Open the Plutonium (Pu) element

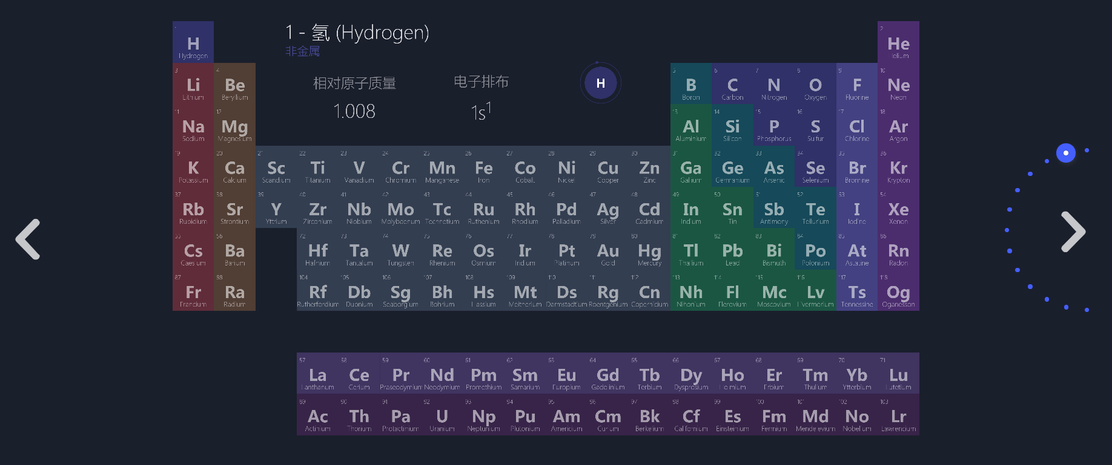click(x=525, y=415)
